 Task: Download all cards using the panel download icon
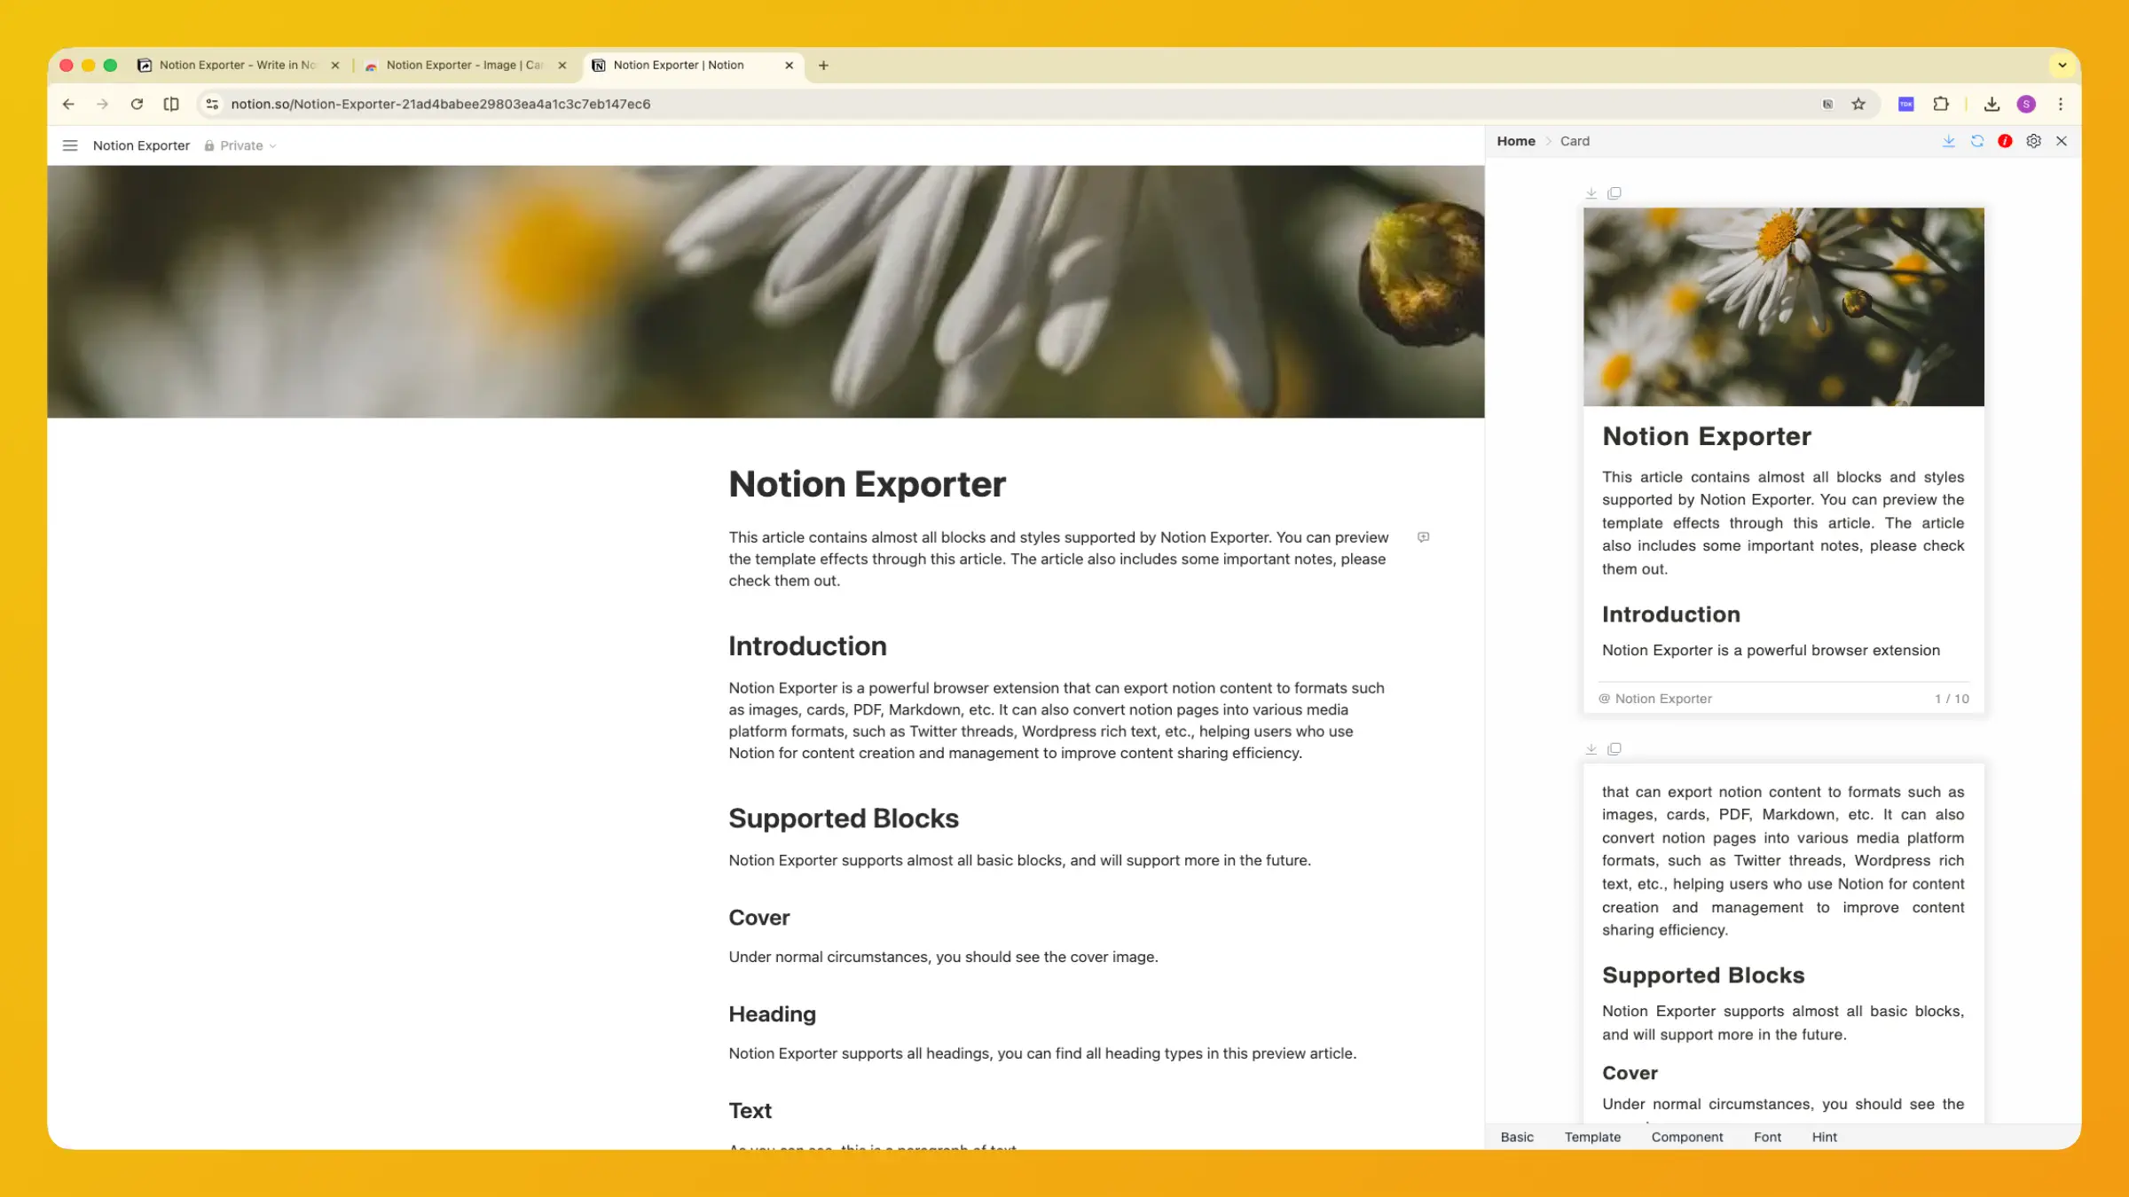click(1949, 141)
